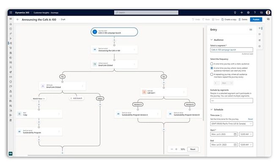Click the back arrow beside journey title
279x166 pixels.
(x=18, y=20)
